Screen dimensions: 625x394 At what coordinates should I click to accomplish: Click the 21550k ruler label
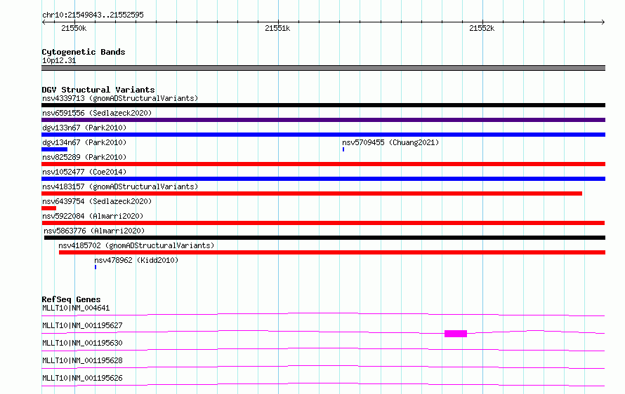[74, 28]
